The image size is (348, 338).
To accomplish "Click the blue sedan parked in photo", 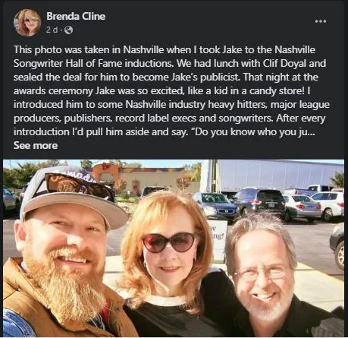I will [x=216, y=204].
